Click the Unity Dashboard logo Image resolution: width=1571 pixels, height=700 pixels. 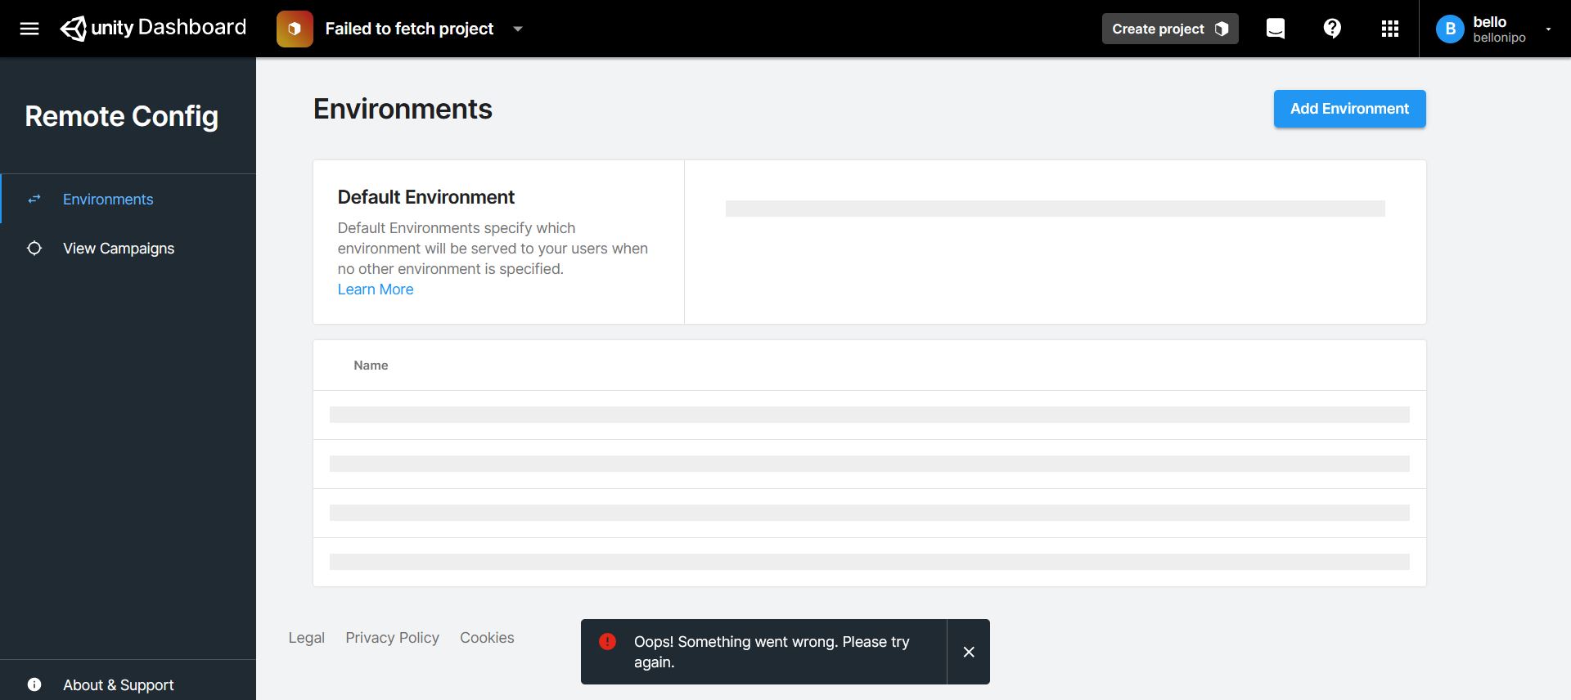pos(153,29)
